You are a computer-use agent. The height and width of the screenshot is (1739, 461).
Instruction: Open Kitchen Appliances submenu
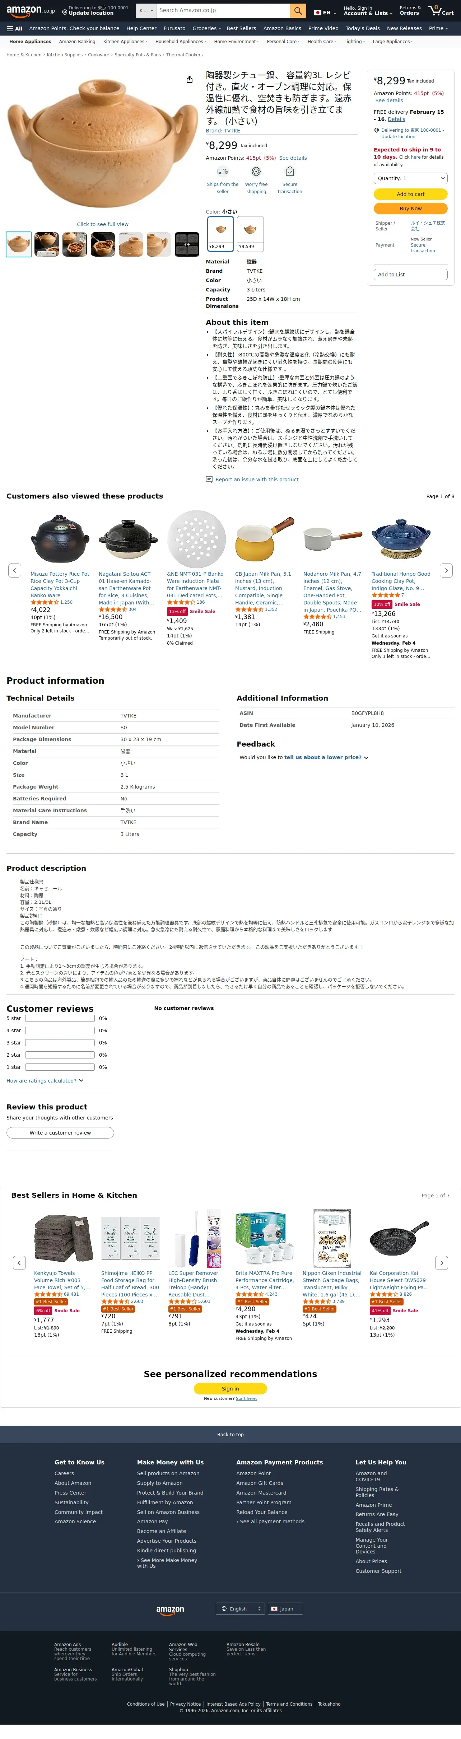point(125,41)
